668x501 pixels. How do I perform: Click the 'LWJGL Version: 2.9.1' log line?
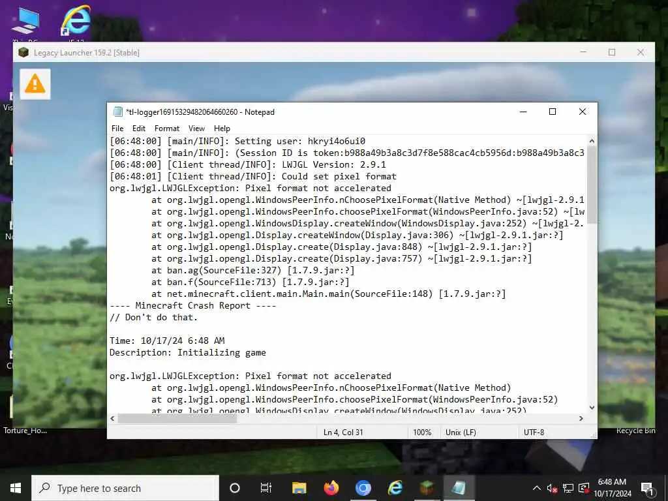point(247,164)
